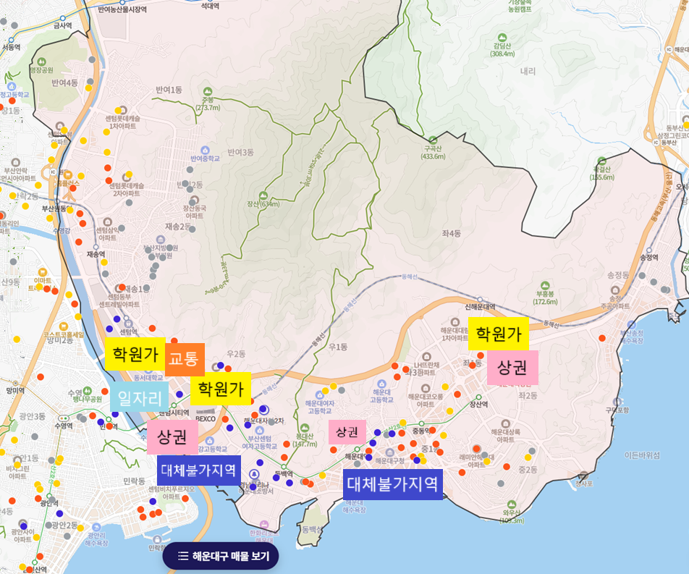Select the 동백섬 island area on the map
The height and width of the screenshot is (574, 689).
pos(313,529)
